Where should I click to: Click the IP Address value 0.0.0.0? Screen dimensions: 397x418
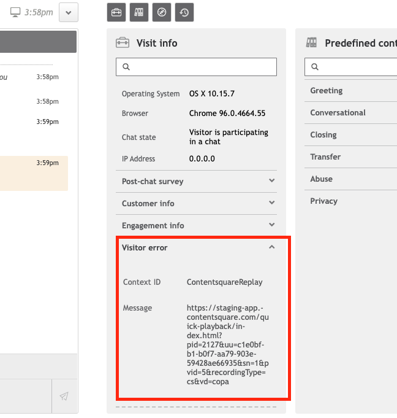(x=202, y=159)
